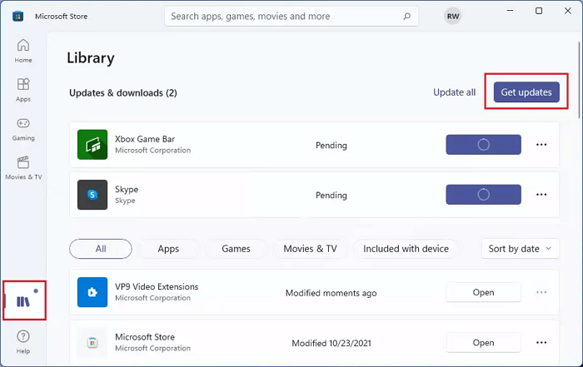This screenshot has width=583, height=367.
Task: Open Movies & TV sidebar section
Action: pos(23,166)
